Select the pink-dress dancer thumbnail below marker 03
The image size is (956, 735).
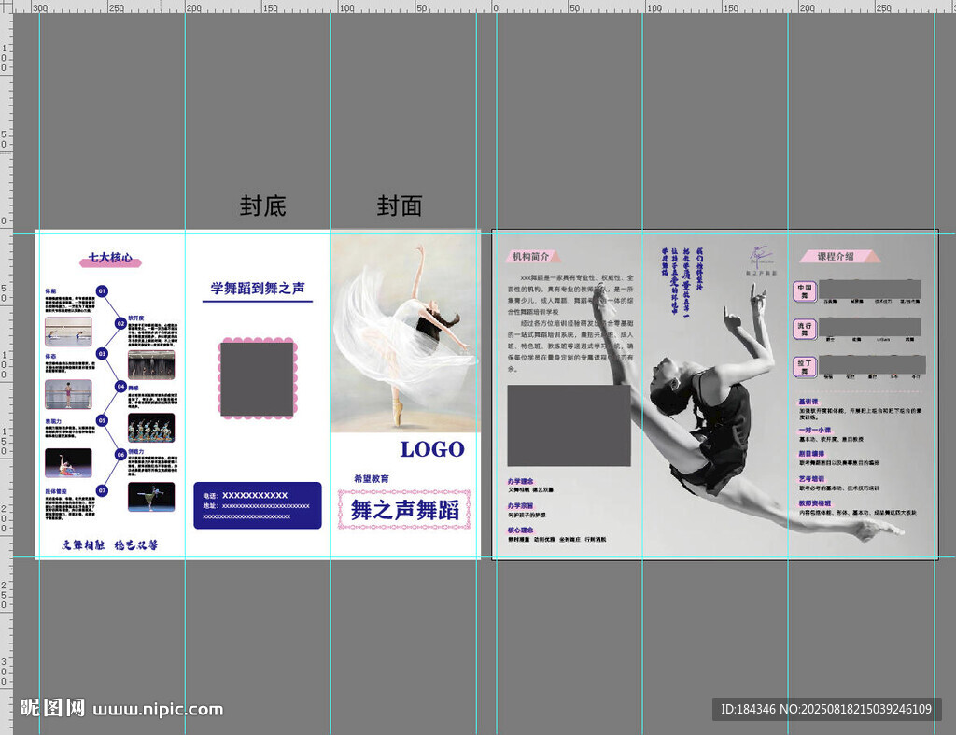68,395
